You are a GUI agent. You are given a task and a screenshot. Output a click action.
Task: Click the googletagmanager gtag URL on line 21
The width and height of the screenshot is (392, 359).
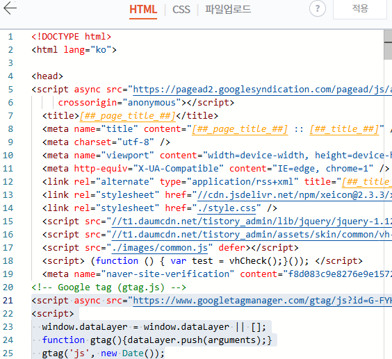point(262,301)
